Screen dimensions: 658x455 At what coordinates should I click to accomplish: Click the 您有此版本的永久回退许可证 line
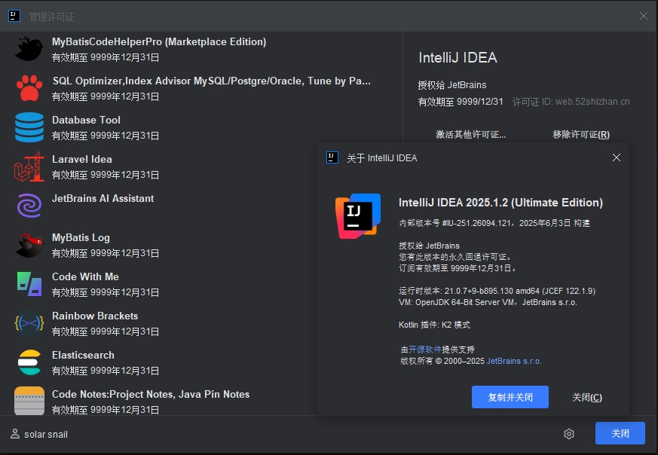click(454, 257)
